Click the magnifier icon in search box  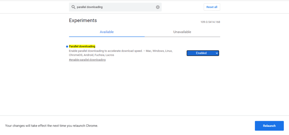point(73,7)
